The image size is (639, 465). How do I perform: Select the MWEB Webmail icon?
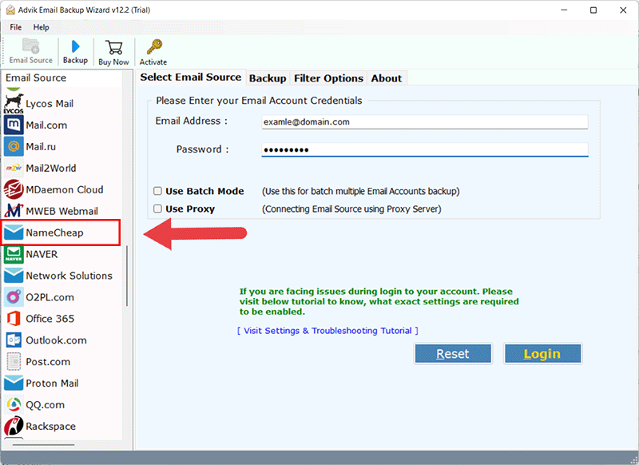pos(14,211)
